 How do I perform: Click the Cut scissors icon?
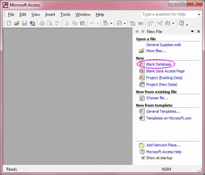(67, 23)
